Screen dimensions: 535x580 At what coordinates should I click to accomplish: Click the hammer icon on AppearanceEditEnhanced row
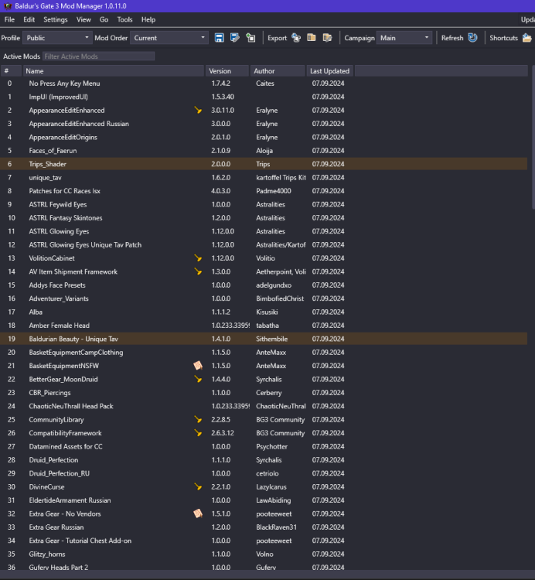point(198,111)
